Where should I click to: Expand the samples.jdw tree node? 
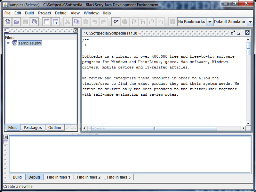(9, 43)
